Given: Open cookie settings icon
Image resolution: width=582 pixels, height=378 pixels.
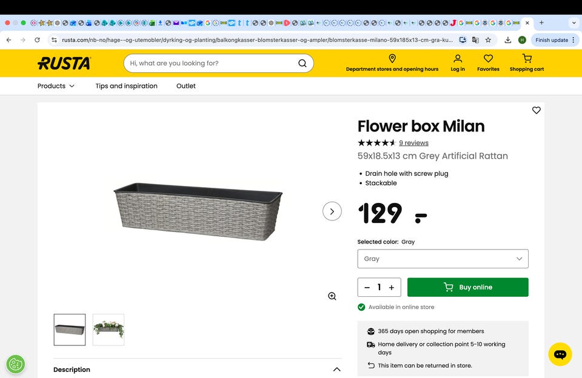Looking at the screenshot, I should (16, 364).
